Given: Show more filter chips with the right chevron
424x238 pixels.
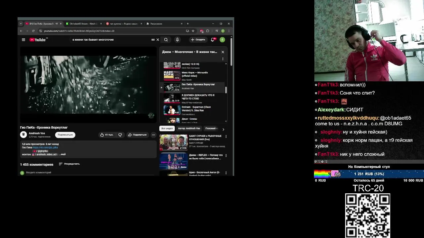Looking at the screenshot, I should pyautogui.click(x=223, y=129).
